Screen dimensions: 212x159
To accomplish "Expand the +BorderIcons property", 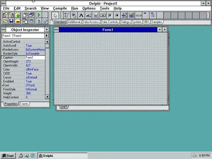I will tap(2, 50).
